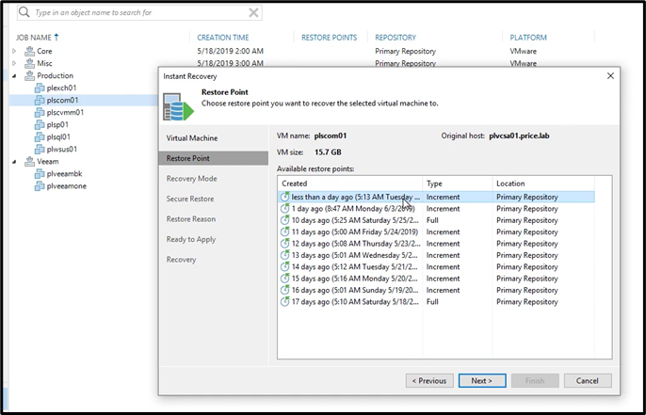The width and height of the screenshot is (646, 415).
Task: Click Core creation time 5/18/2019 2:00 AM
Action: 231,52
